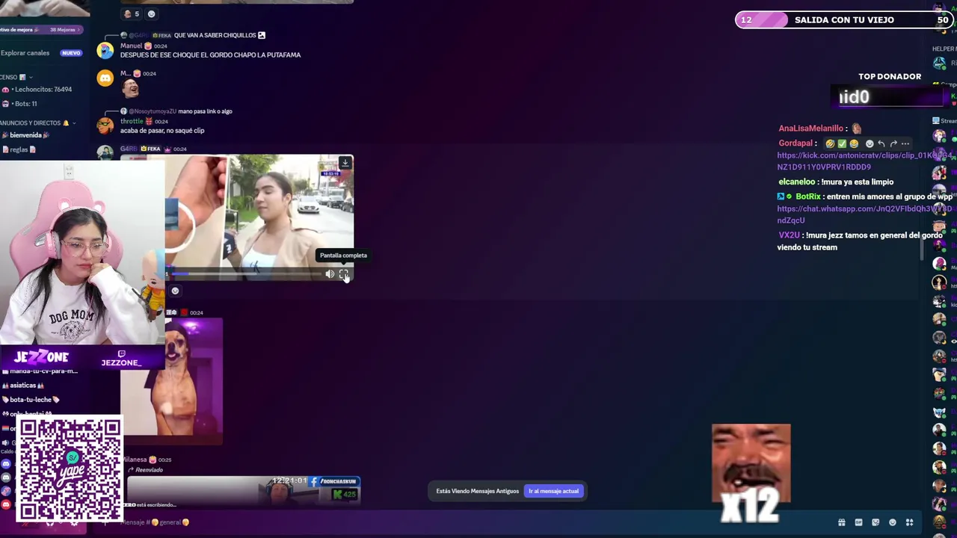Open the kick.com clip link from Gordapal
This screenshot has width=957, height=538.
tap(864, 161)
